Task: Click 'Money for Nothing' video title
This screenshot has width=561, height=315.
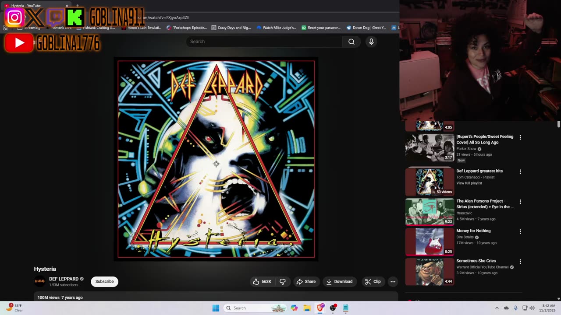Action: tap(473, 231)
